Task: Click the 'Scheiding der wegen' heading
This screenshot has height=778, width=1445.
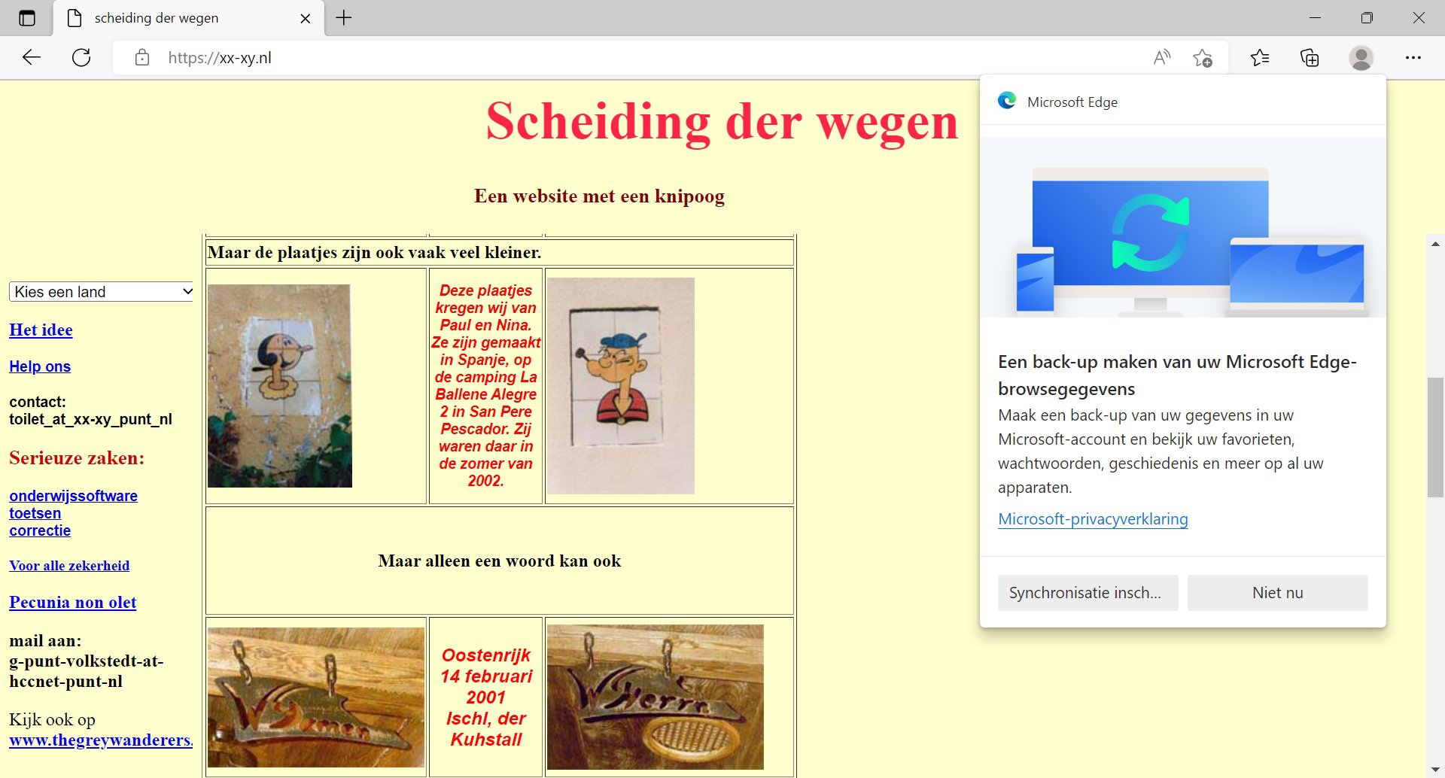Action: click(x=722, y=122)
